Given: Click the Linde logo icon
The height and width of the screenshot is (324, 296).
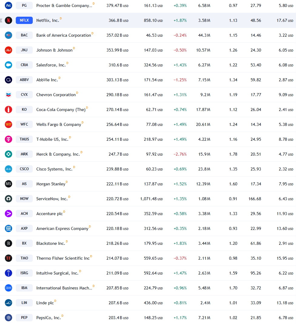Looking at the screenshot, I should tap(8, 303).
